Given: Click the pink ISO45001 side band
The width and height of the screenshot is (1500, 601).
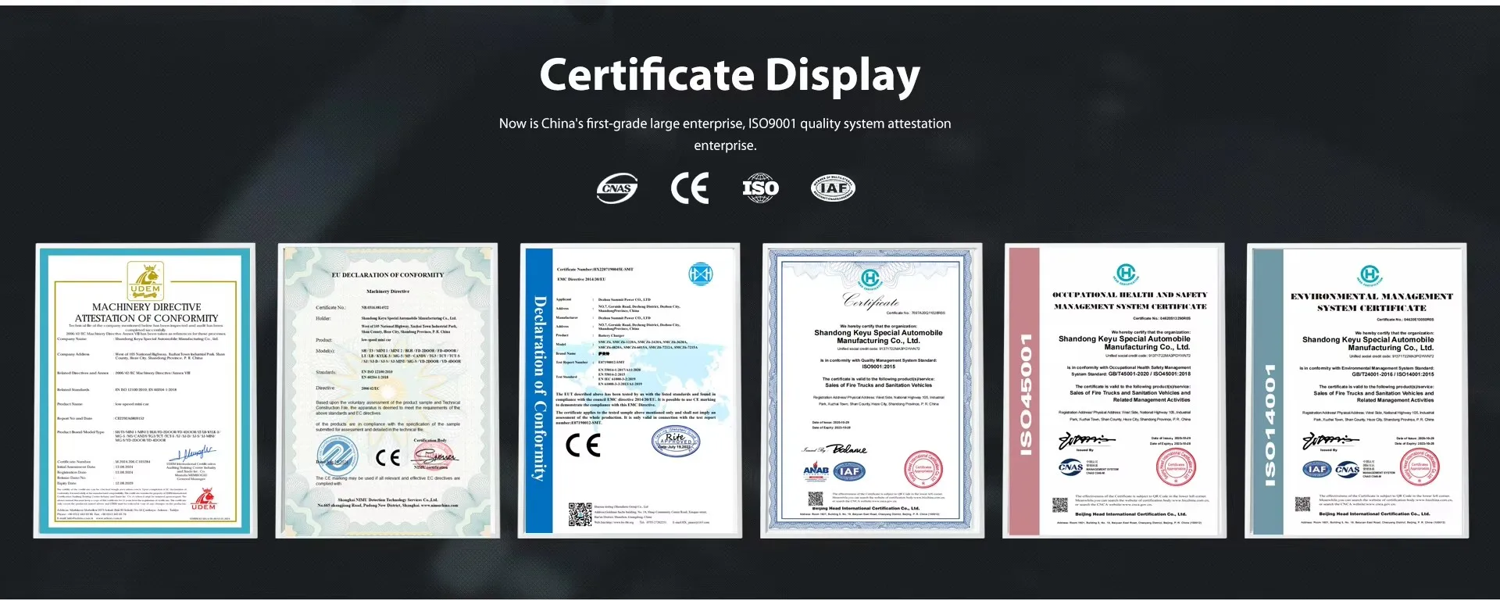Looking at the screenshot, I should pos(1024,391).
